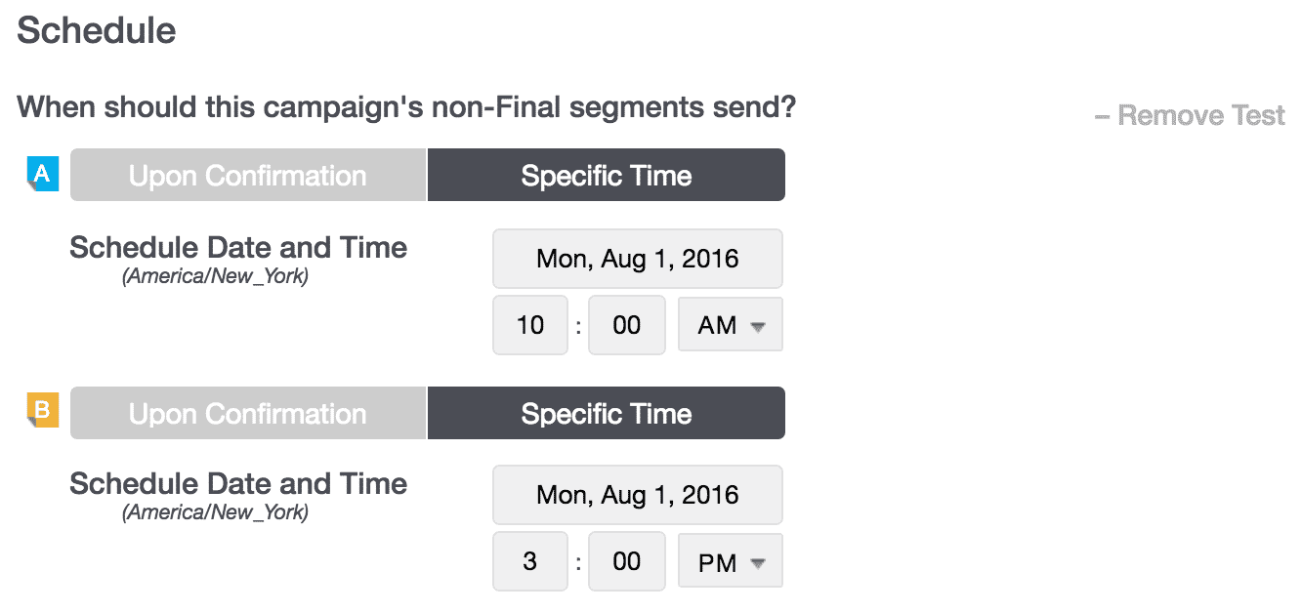Click the orange segment B badge
The width and height of the screenshot is (1301, 613).
tap(43, 411)
